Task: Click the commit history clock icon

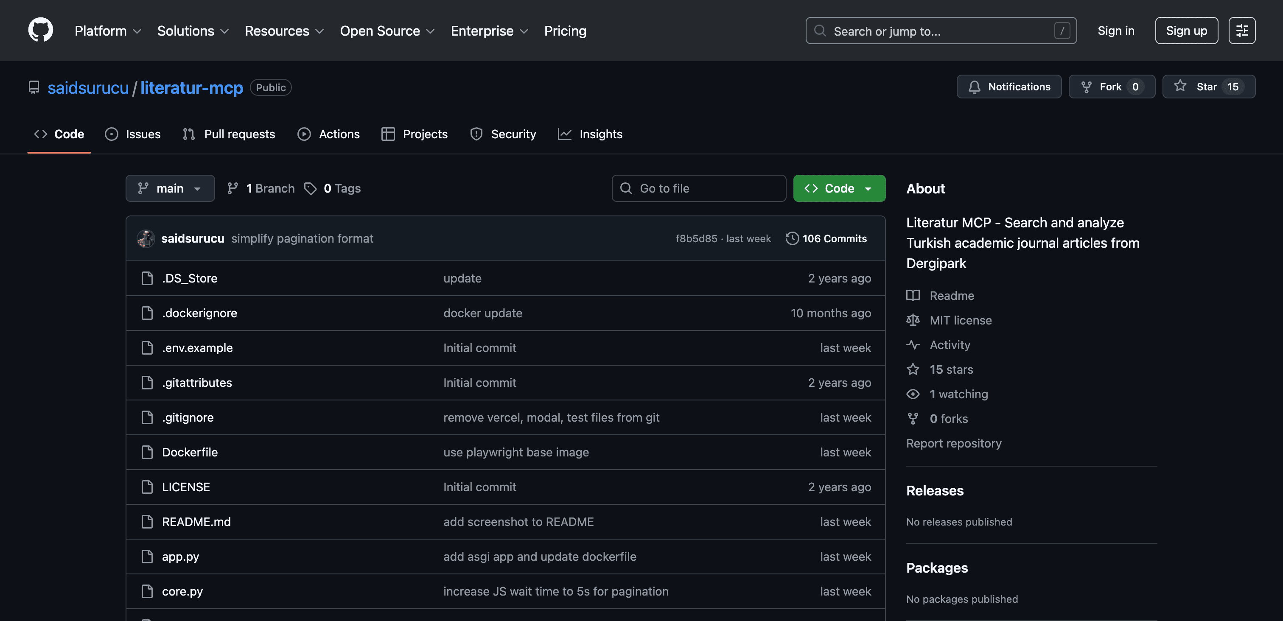Action: point(792,238)
